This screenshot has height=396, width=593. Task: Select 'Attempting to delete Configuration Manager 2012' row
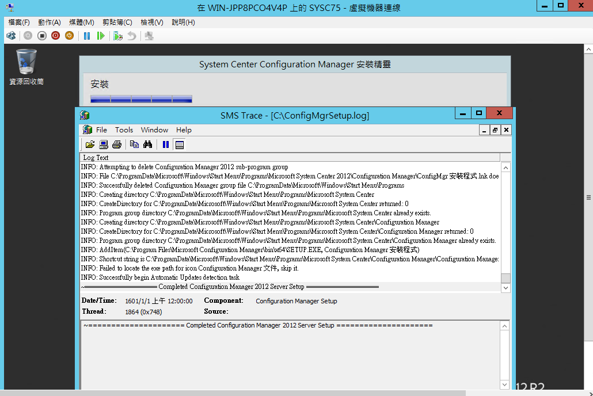pos(290,167)
